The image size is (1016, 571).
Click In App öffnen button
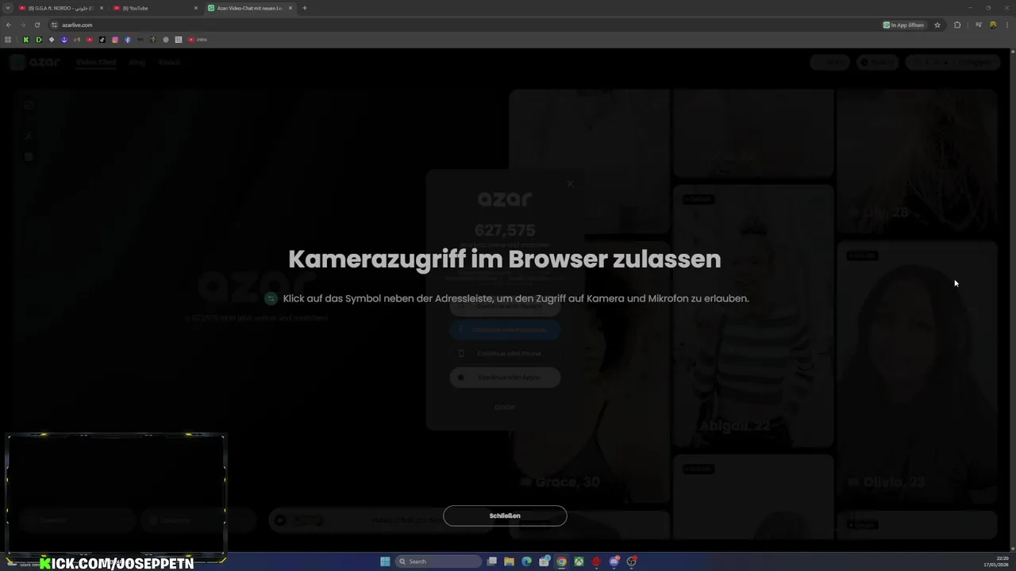click(x=904, y=25)
